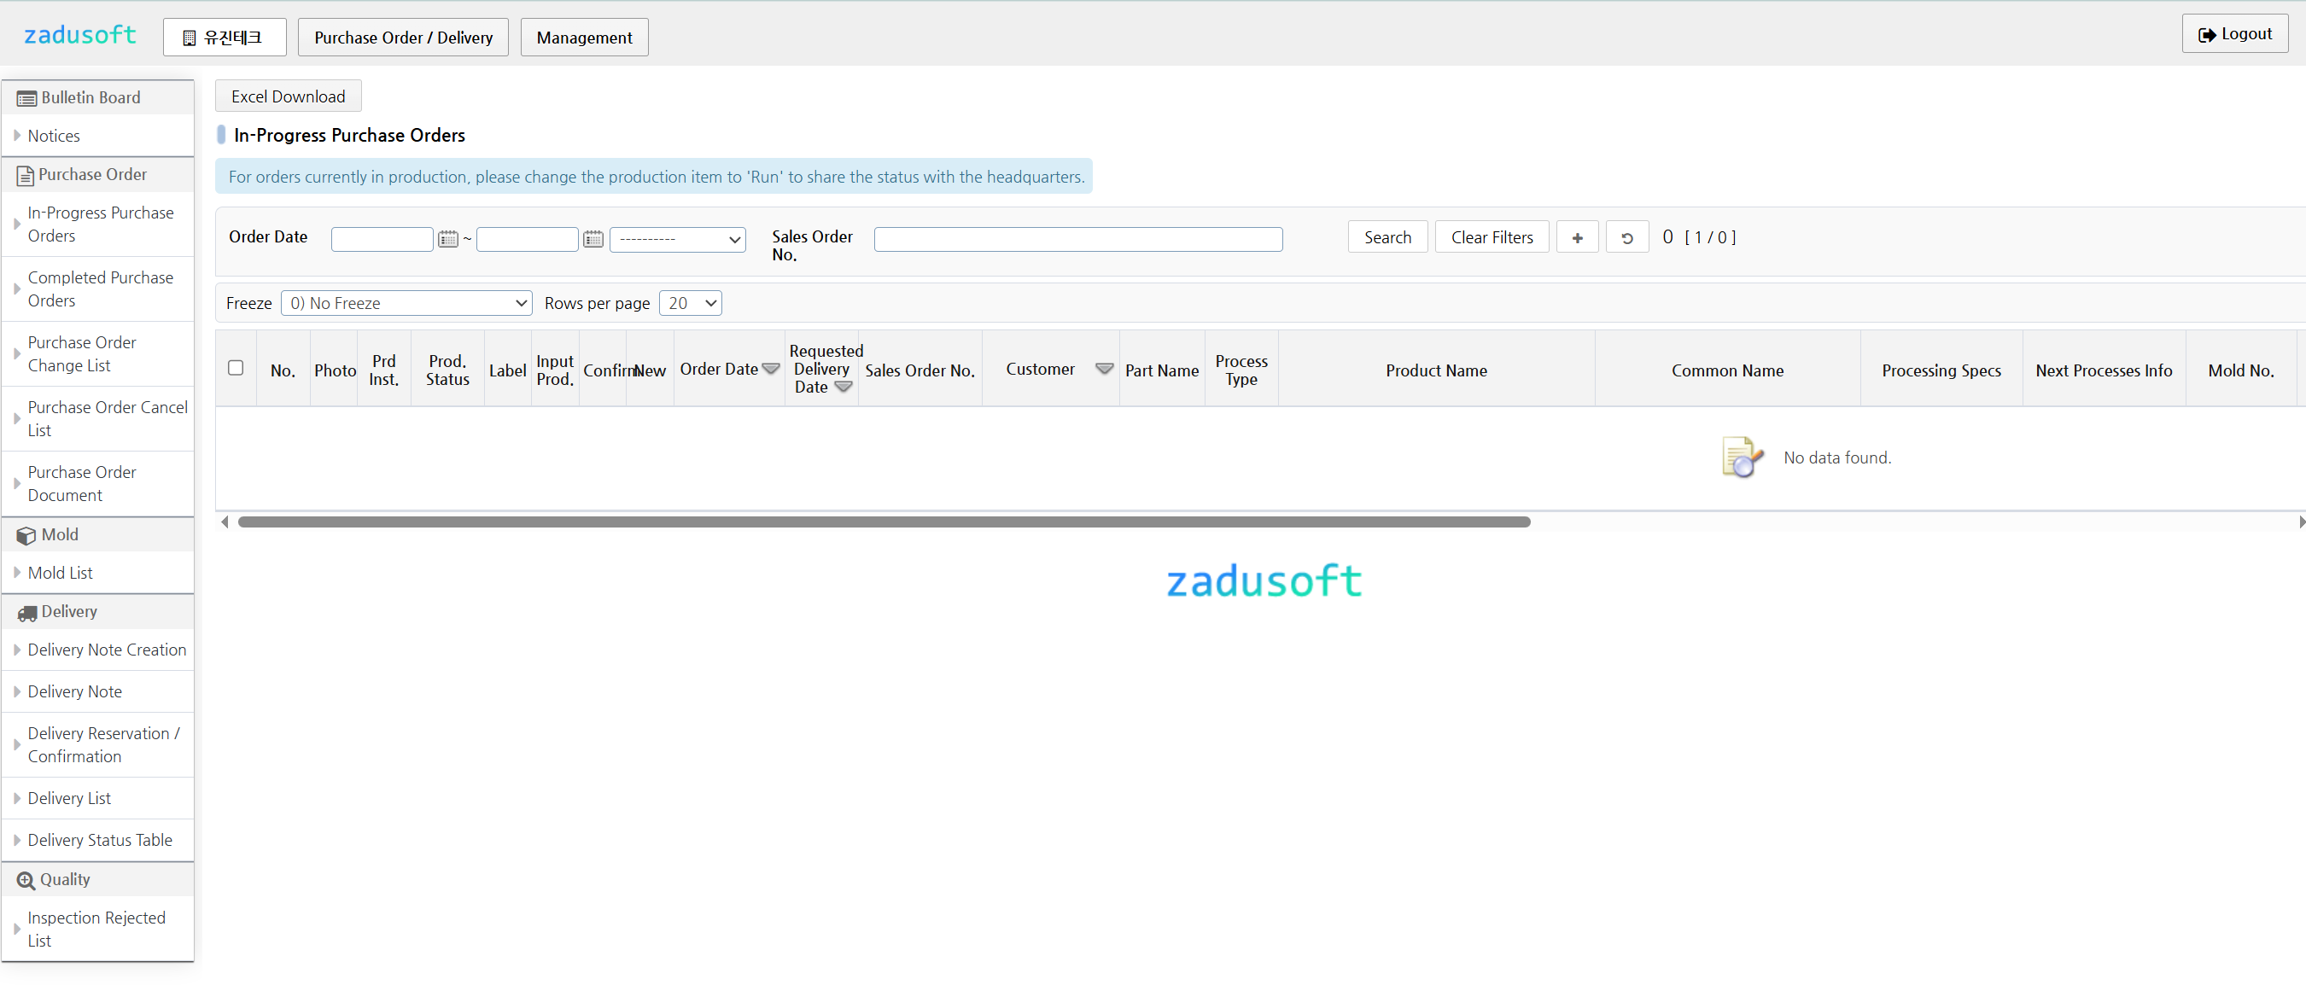Toggle the select-all checkbox in table header
The height and width of the screenshot is (985, 2306).
(x=236, y=368)
